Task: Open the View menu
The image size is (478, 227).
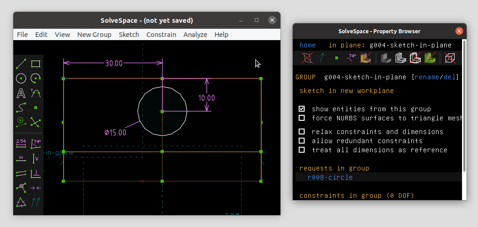Action: (x=63, y=35)
